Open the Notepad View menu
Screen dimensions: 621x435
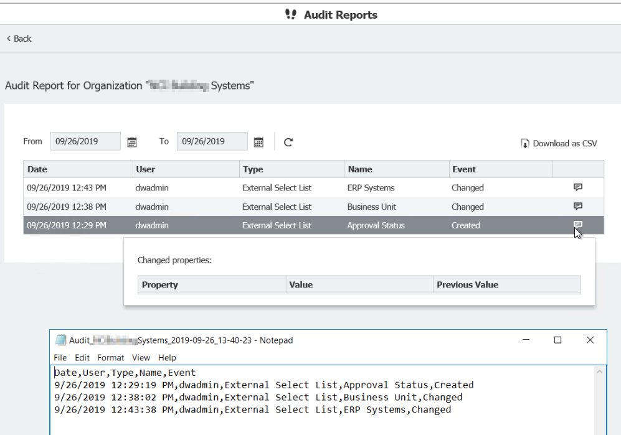141,358
